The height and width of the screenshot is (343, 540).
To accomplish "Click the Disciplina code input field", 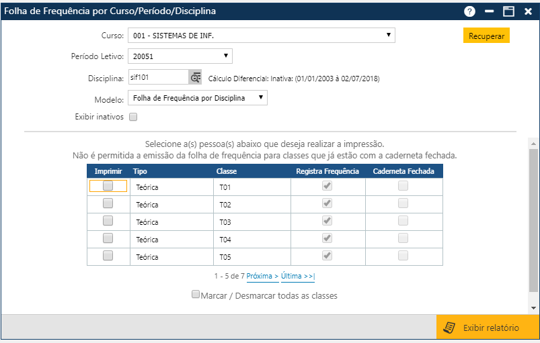I will point(157,78).
